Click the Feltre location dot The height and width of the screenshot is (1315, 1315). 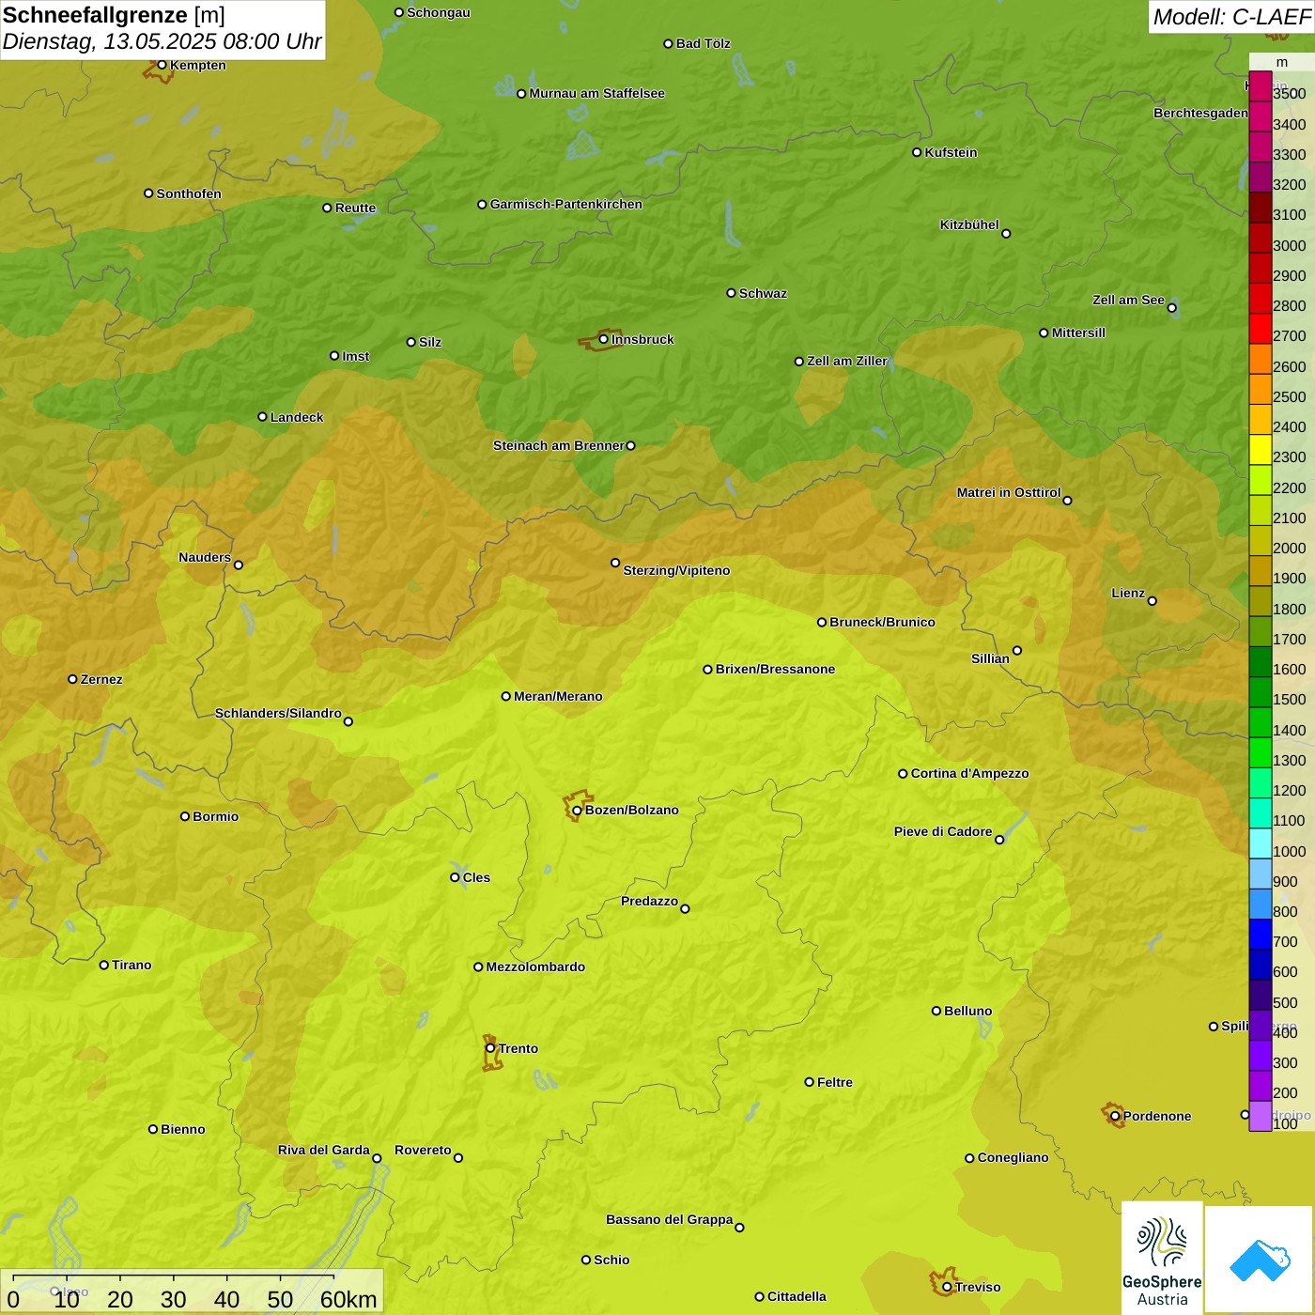tap(809, 1082)
